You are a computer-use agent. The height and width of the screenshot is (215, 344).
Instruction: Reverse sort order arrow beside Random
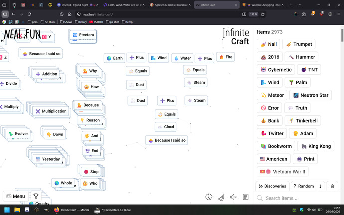coord(320,186)
